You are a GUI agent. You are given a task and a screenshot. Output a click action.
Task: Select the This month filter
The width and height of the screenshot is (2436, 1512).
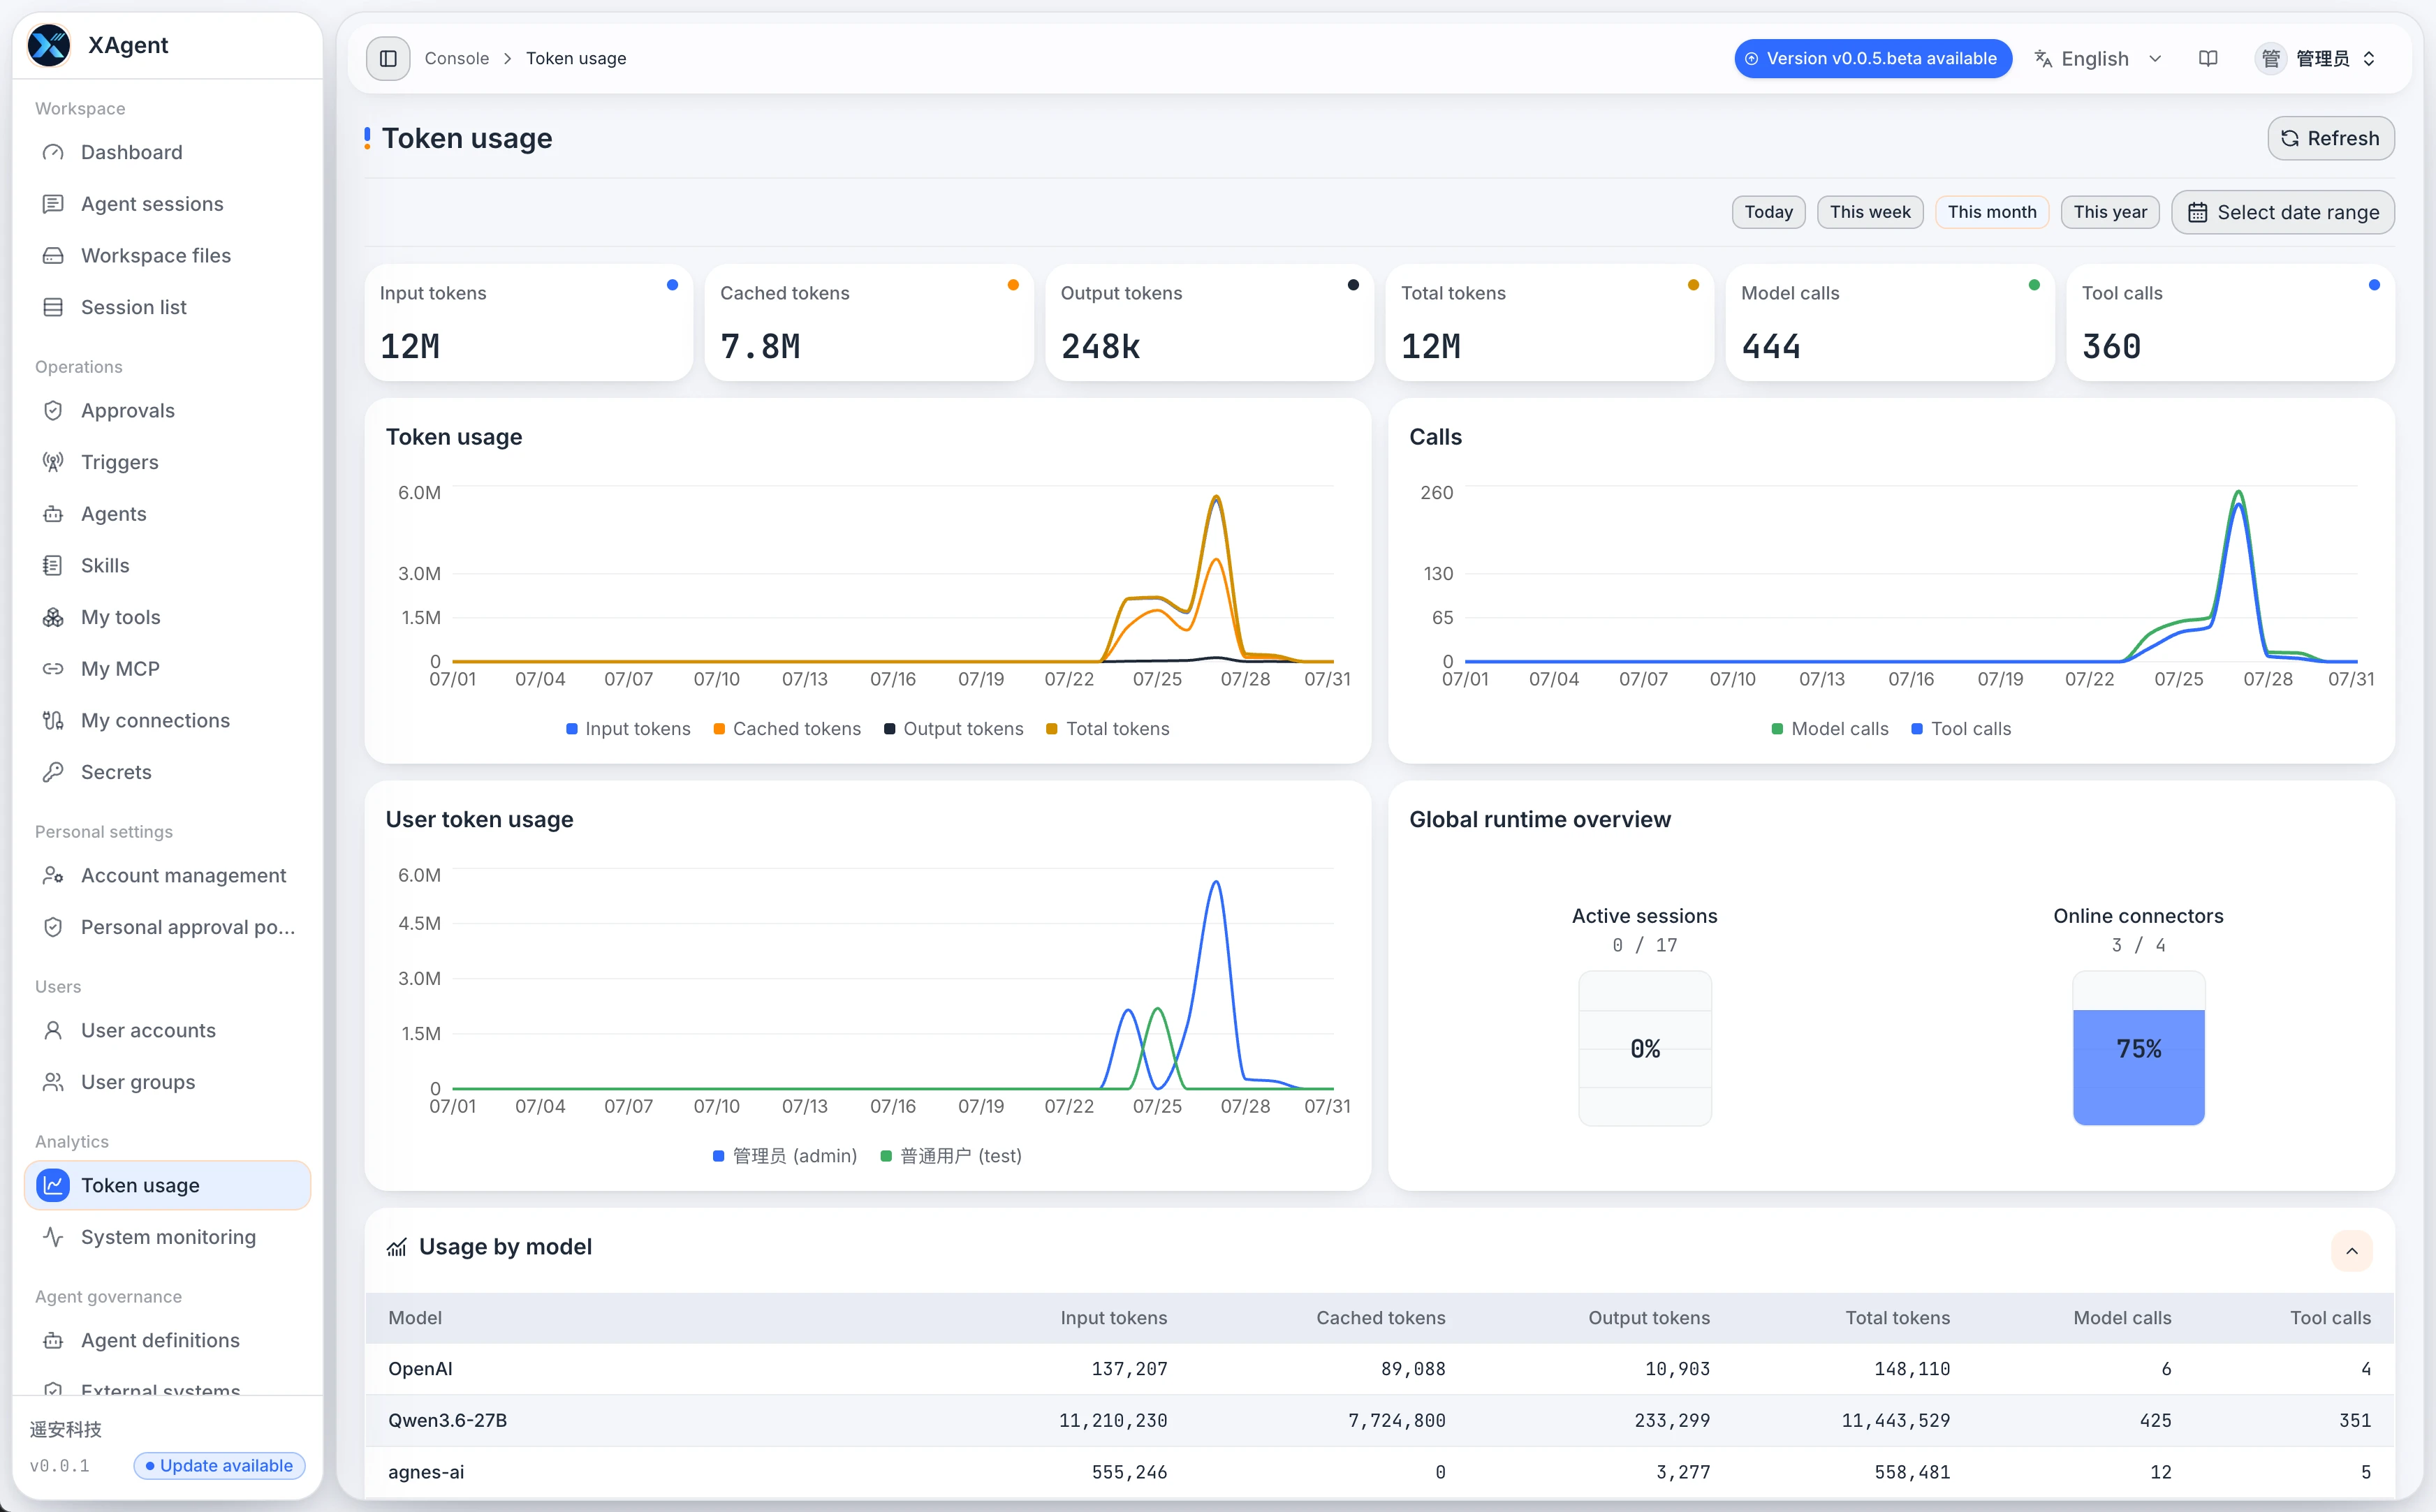[1992, 212]
